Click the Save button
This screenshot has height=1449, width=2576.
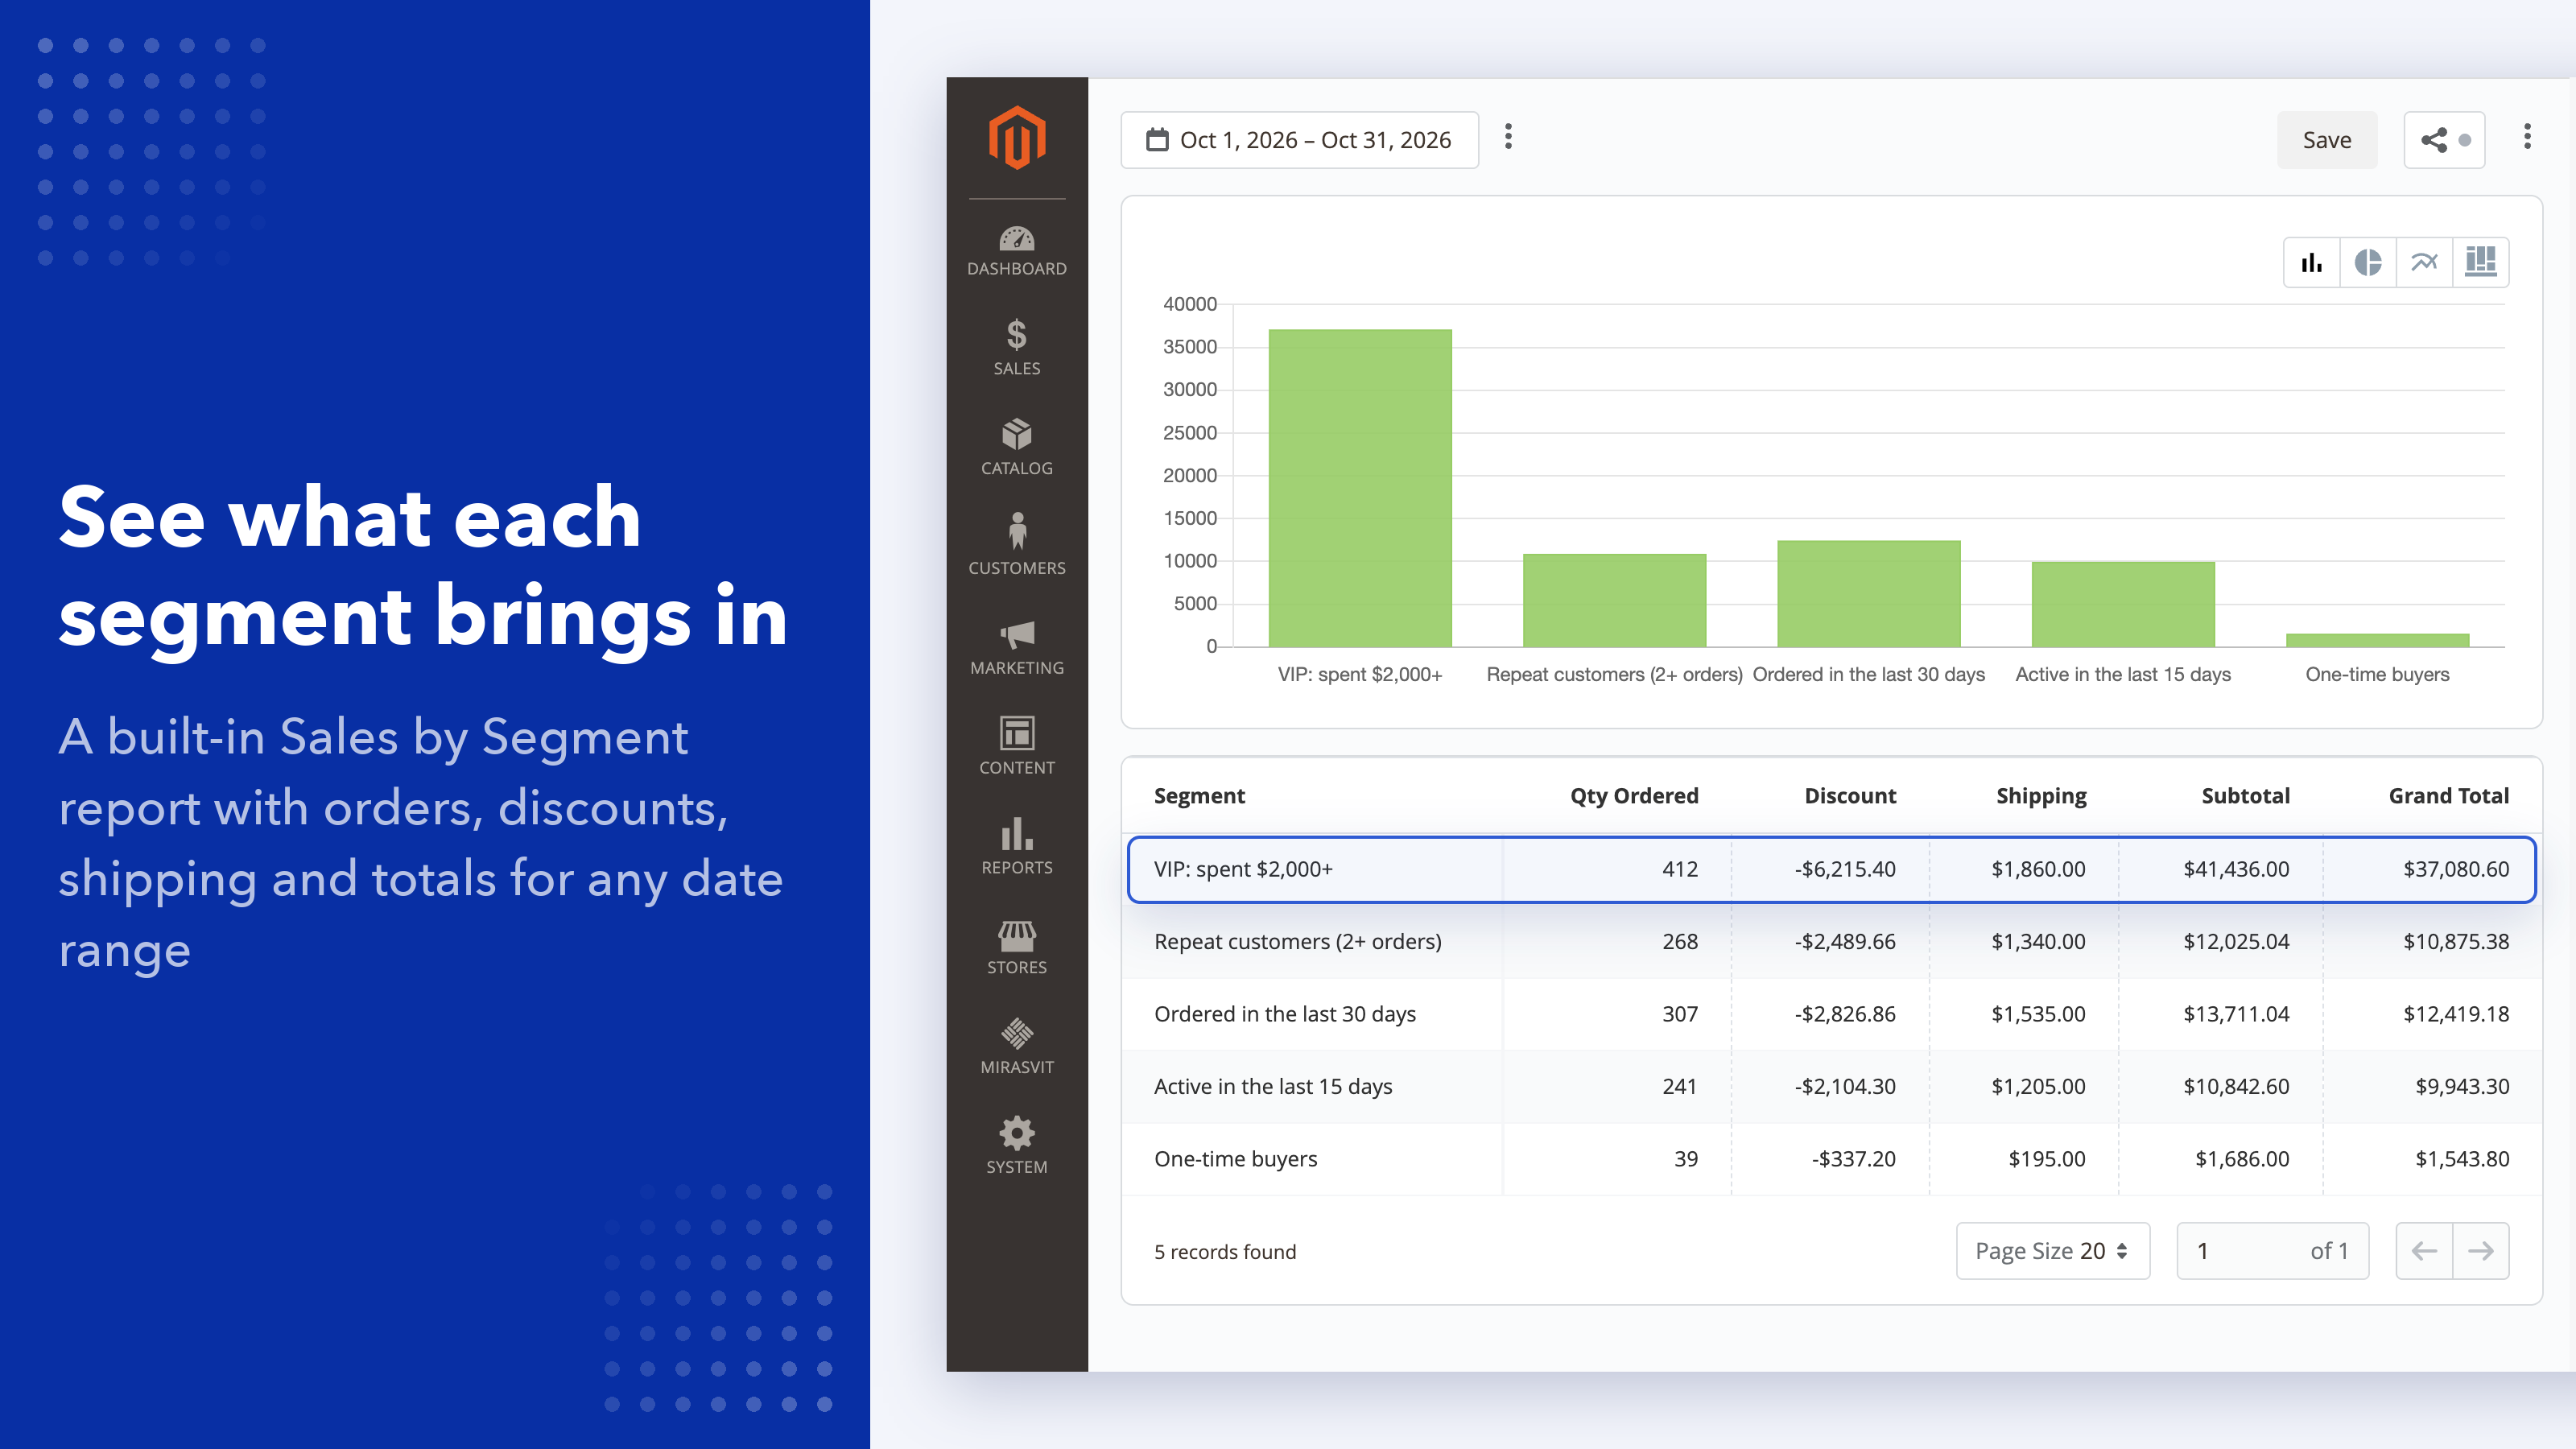(x=2327, y=140)
